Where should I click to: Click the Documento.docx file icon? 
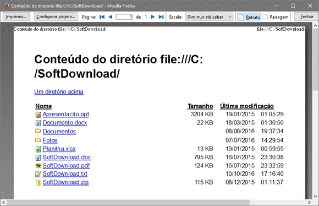click(x=38, y=123)
